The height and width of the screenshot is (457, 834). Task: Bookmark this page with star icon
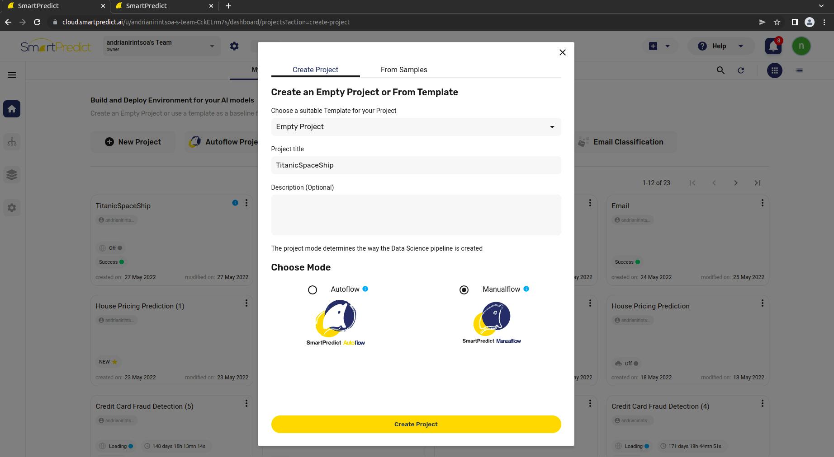(x=777, y=22)
